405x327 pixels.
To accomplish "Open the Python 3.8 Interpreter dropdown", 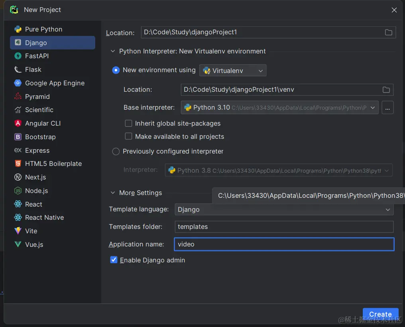I will coord(278,170).
